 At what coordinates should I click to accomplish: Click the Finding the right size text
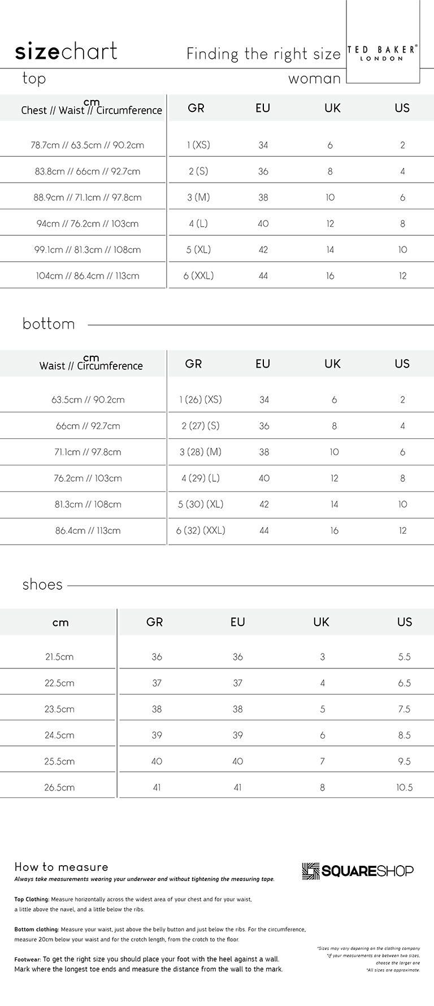tap(264, 54)
